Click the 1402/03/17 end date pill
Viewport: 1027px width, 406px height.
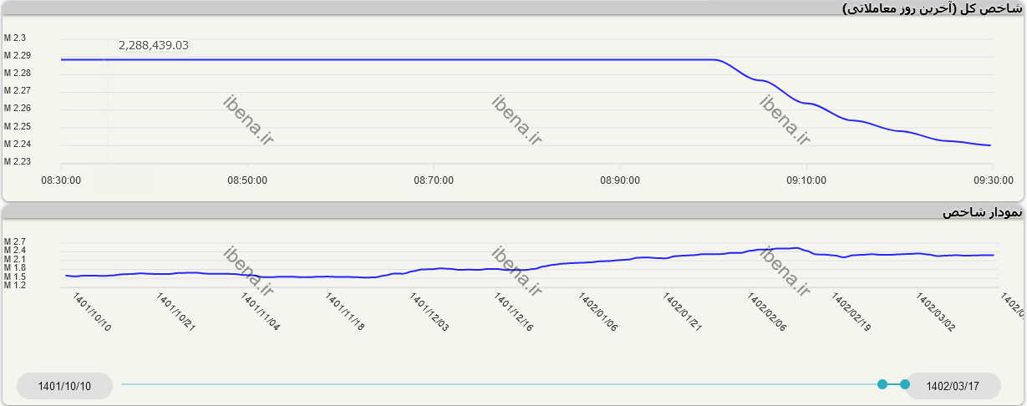coord(953,386)
